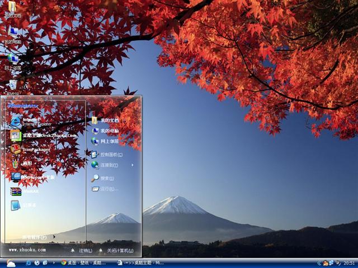Open the 回收站 recycle bin icon
This screenshot has width=358, height=268.
(12, 85)
